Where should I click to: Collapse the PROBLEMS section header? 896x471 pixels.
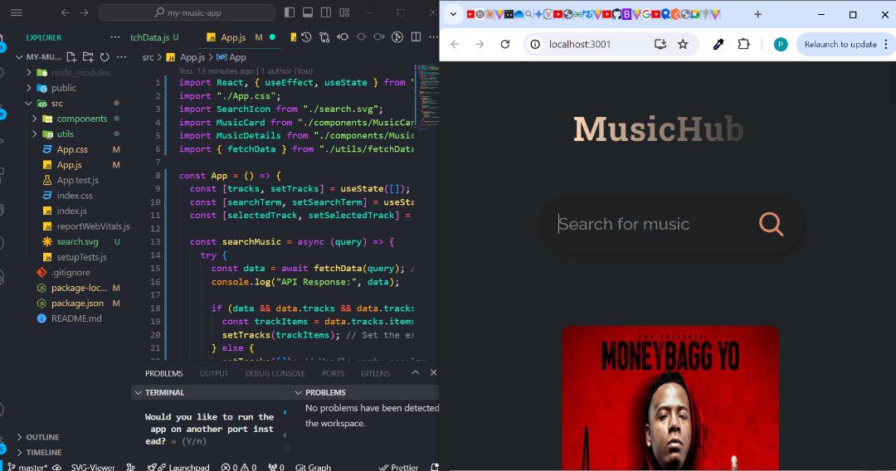[x=299, y=393]
